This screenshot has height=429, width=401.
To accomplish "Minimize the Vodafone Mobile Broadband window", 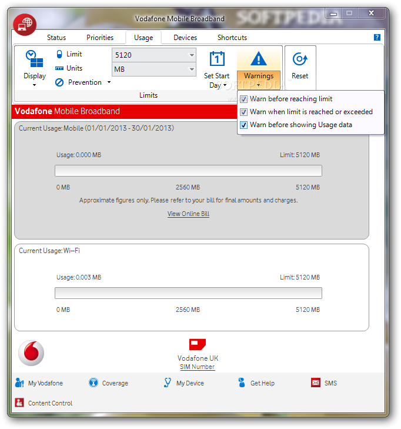I will click(333, 13).
